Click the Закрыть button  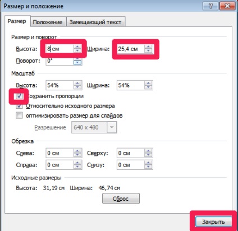click(x=213, y=222)
